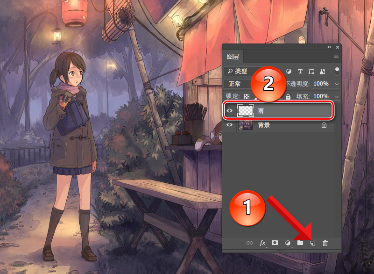Collapse panel with double-arrow icon

tap(329, 47)
